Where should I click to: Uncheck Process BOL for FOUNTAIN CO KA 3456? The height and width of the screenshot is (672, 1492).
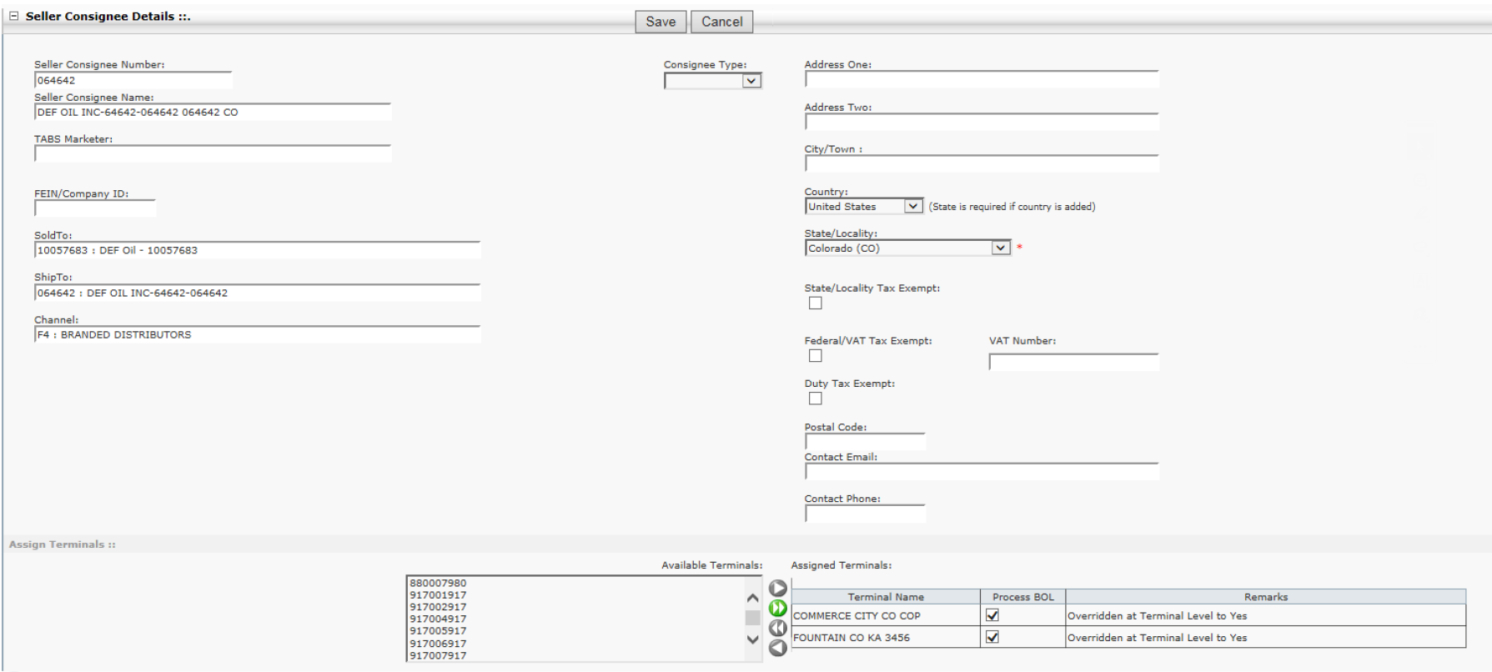[x=992, y=637]
